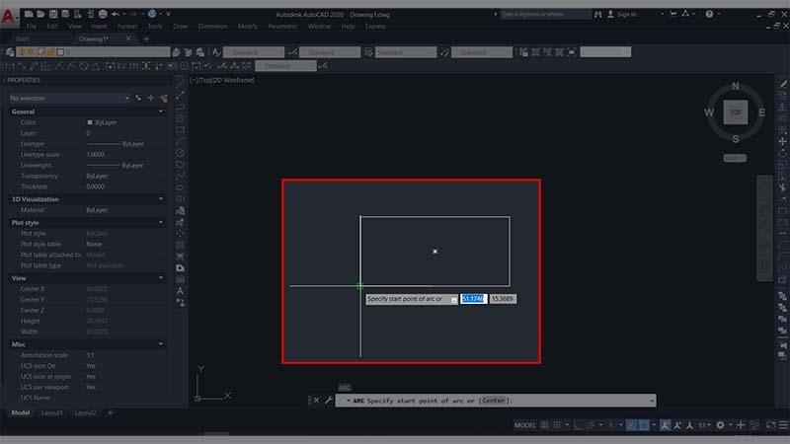Viewport: 790px width, 444px height.
Task: Click the Y coordinate dynamic input 15.3689
Action: (x=503, y=299)
